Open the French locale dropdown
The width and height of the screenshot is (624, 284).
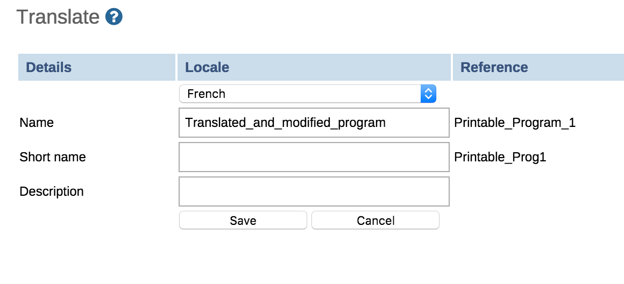point(307,94)
